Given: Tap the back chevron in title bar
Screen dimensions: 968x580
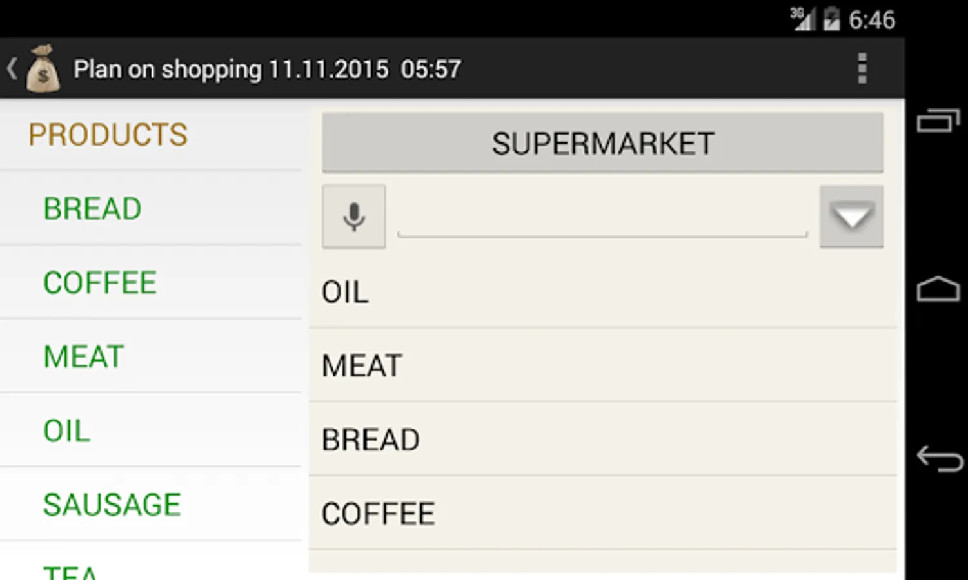Looking at the screenshot, I should (12, 68).
